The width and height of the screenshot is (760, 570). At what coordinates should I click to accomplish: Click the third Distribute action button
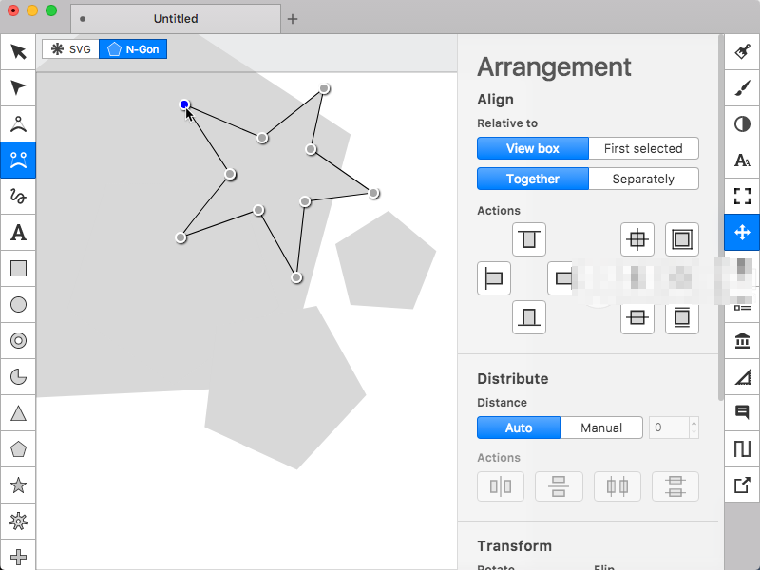pyautogui.click(x=617, y=486)
